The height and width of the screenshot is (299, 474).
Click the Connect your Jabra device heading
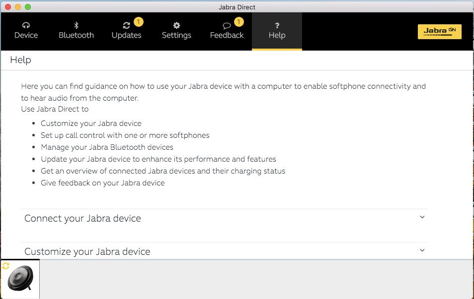pyautogui.click(x=82, y=219)
